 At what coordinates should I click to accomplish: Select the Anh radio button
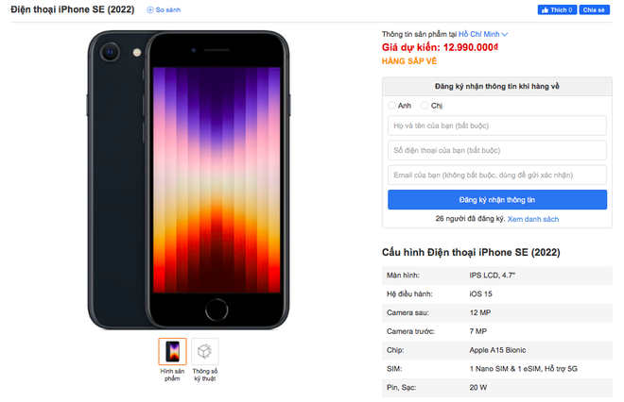[x=392, y=106]
